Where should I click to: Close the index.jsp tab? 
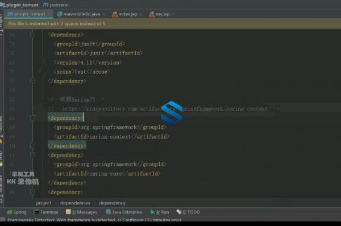141,14
